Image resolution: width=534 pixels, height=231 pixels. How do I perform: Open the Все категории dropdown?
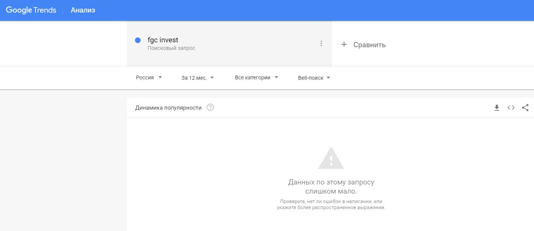coord(256,78)
